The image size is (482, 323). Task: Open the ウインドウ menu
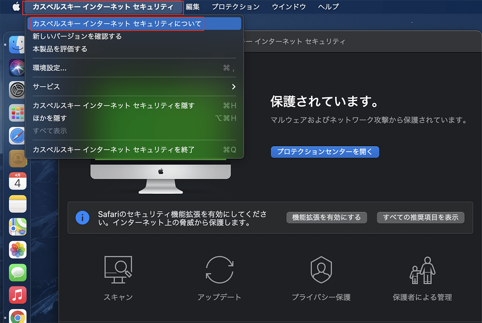pyautogui.click(x=289, y=7)
